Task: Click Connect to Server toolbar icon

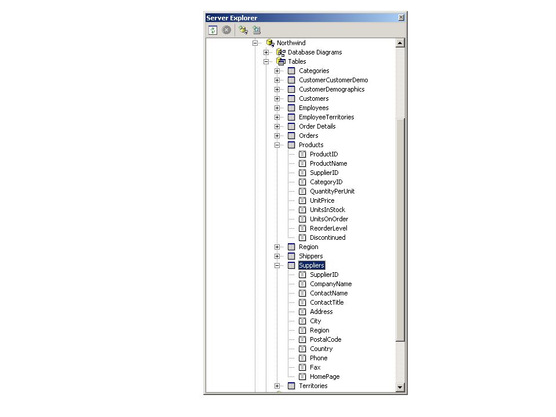Action: [x=257, y=30]
